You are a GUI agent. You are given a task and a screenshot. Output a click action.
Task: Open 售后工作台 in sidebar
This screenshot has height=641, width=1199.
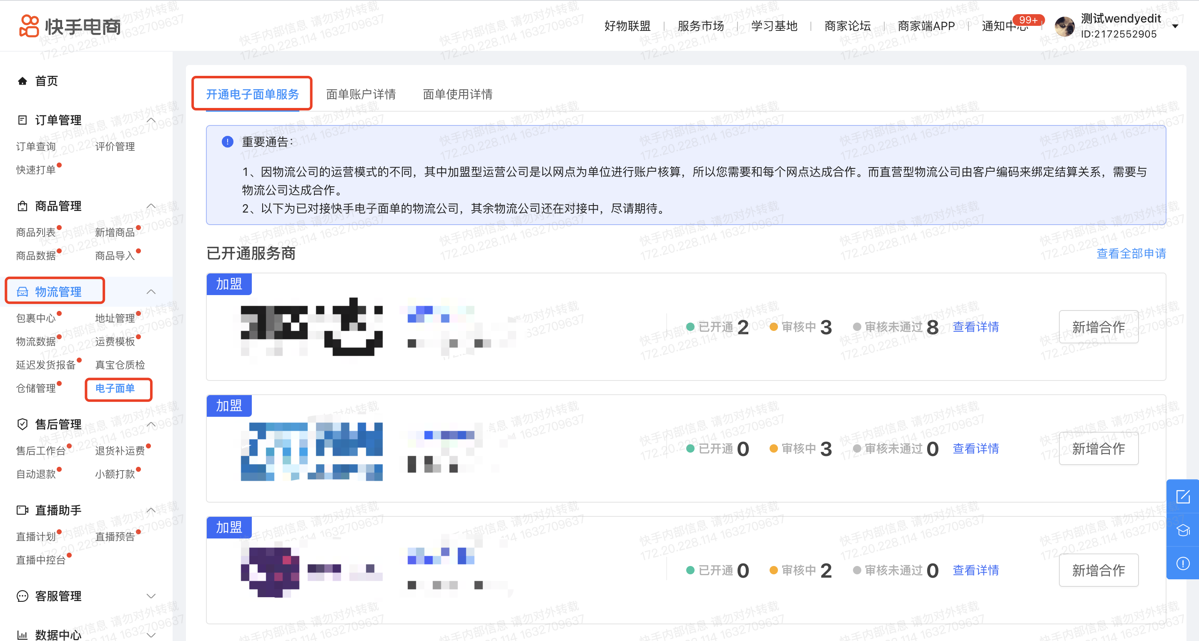coord(41,450)
